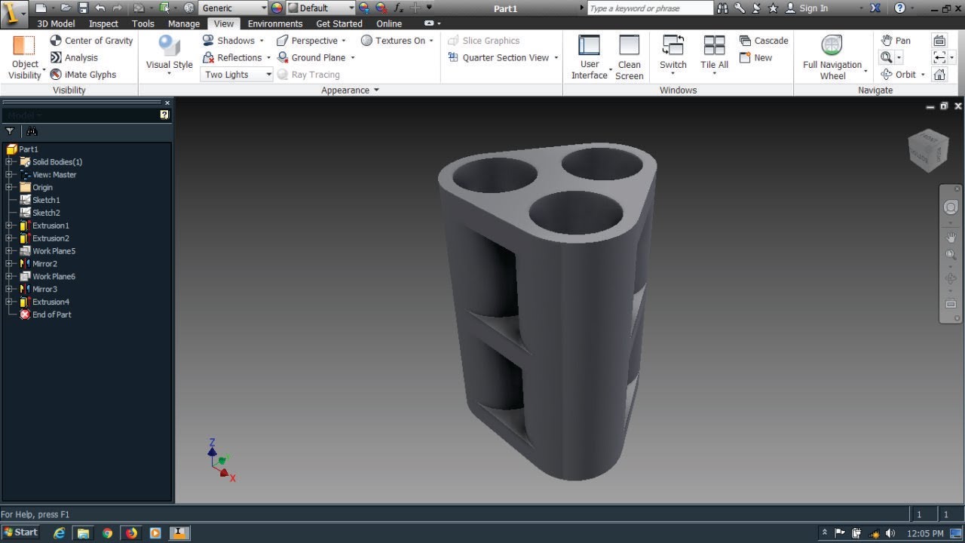Click the User Interface button
The width and height of the screenshot is (965, 543).
coord(589,57)
